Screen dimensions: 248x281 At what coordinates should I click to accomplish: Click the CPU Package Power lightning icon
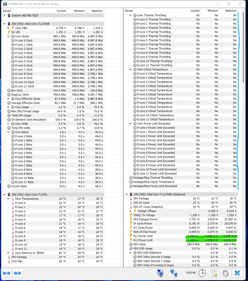tap(131, 219)
